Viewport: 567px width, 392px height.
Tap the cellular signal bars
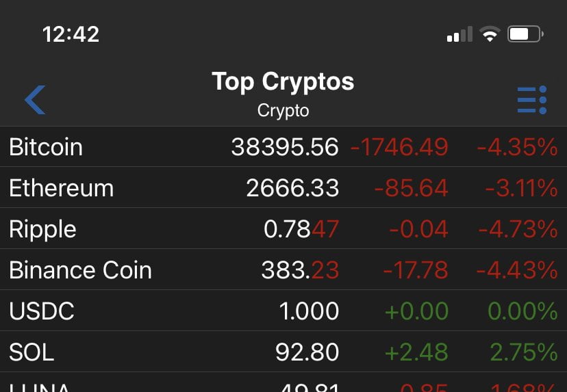coord(459,34)
